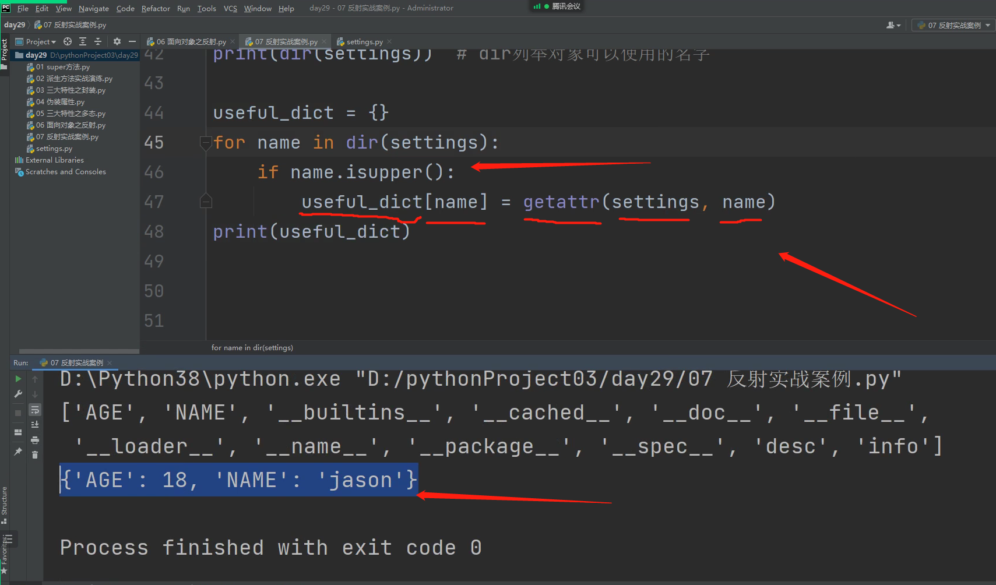Click the restore layout icon in Run panel
Image resolution: width=996 pixels, height=585 pixels.
pyautogui.click(x=18, y=432)
